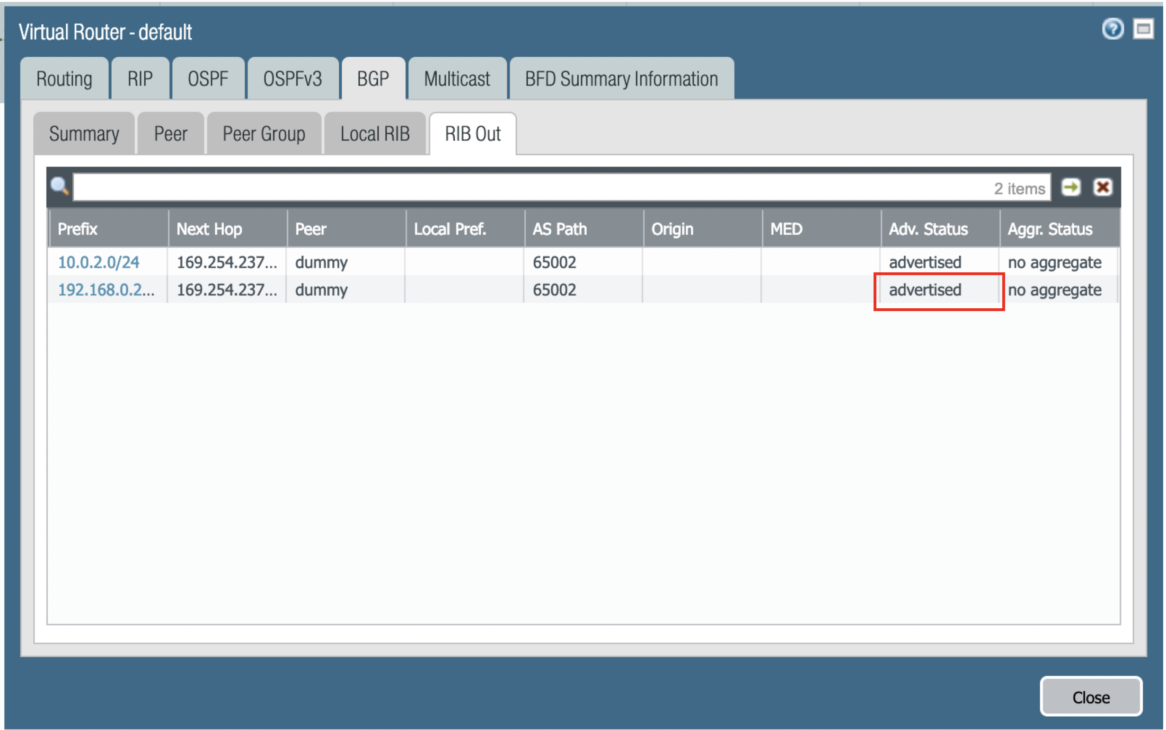This screenshot has width=1166, height=730.
Task: Click inside the filter search field
Action: 531,187
